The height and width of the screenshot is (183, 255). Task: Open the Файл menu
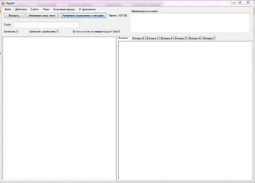(8, 9)
